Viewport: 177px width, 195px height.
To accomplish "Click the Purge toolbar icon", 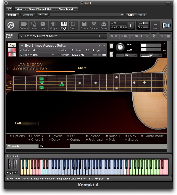I will pos(104,25).
